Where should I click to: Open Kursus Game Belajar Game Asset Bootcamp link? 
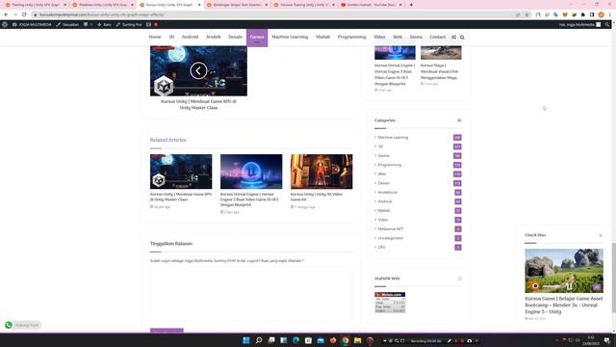(564, 305)
